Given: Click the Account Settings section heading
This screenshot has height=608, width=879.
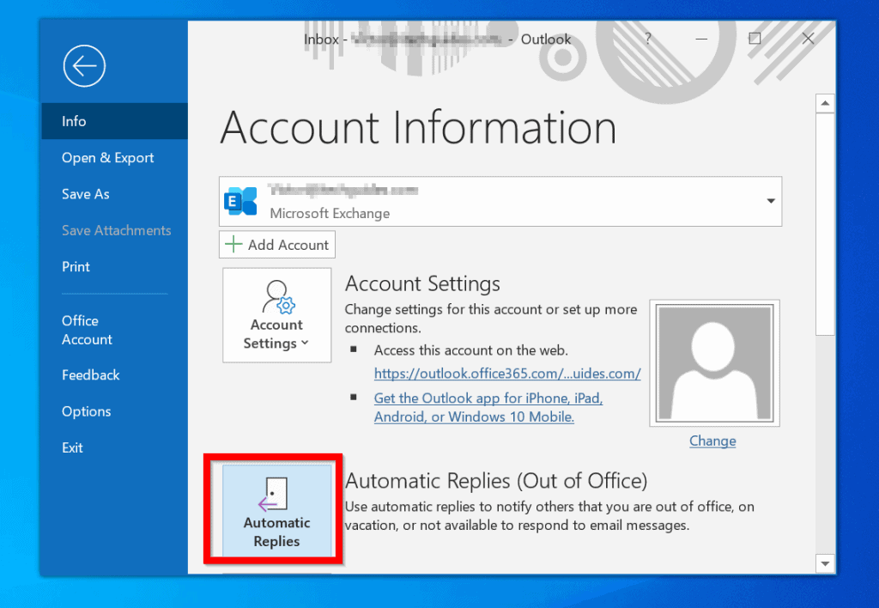Looking at the screenshot, I should [x=422, y=283].
